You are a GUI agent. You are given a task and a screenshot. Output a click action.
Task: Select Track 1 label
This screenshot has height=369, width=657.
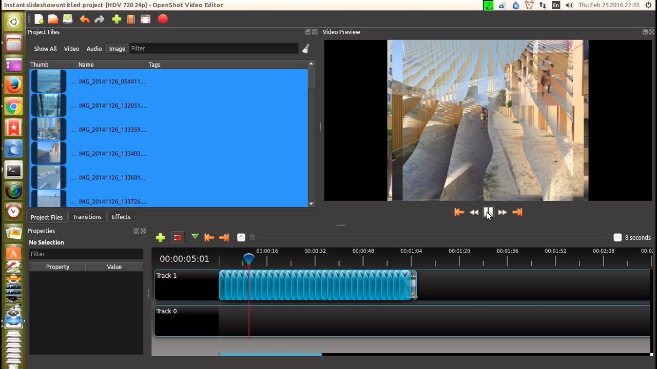tap(166, 276)
